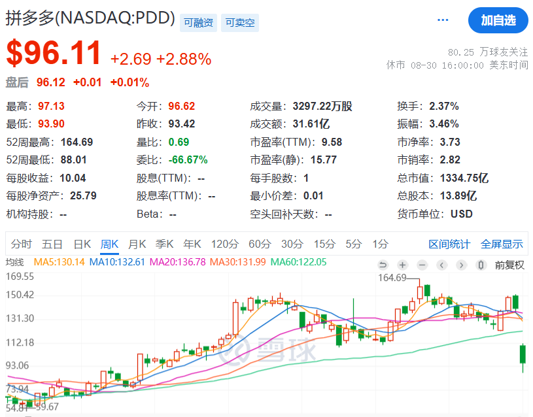Switch to the 月K tab
533x417 pixels.
click(137, 244)
